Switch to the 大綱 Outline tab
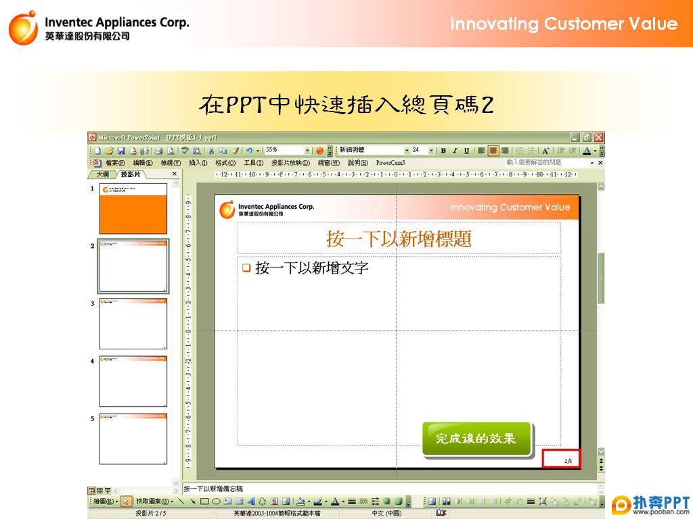Screen dimensions: 693x519 pyautogui.click(x=103, y=174)
